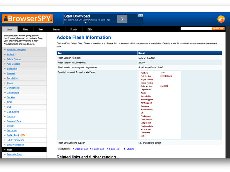Click the AdChoices icon label
Viewport: 230px width, 172px height.
(x=64, y=149)
